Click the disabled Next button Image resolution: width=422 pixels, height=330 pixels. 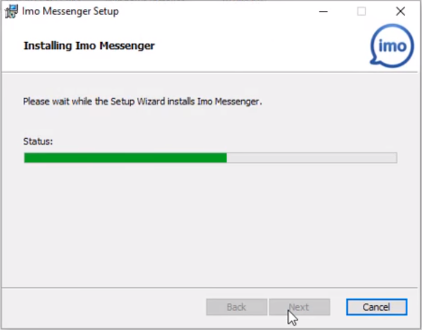[300, 307]
